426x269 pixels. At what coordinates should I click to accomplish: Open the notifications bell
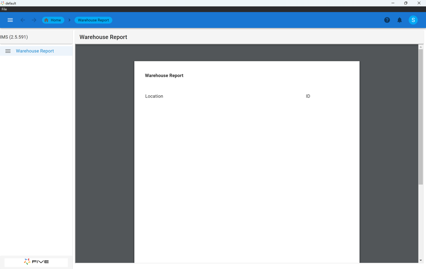[399, 20]
